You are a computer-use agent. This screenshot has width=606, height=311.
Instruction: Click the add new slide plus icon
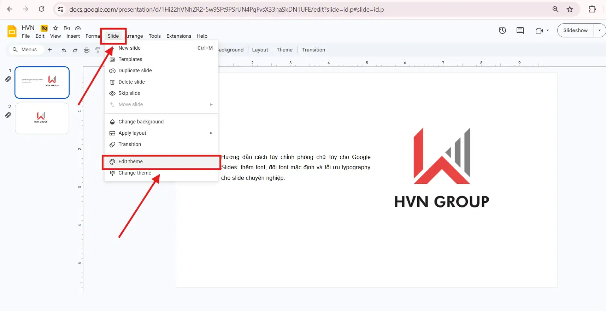[x=50, y=50]
